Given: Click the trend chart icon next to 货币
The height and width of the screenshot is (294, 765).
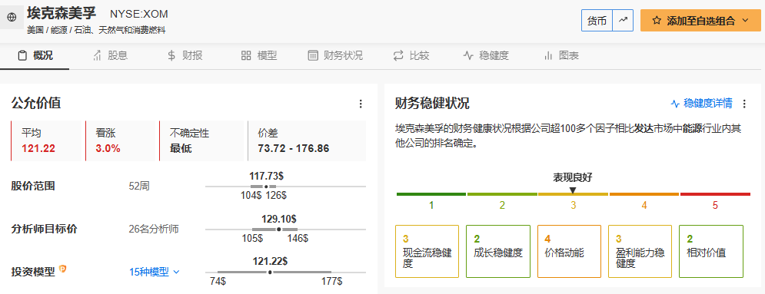Looking at the screenshot, I should click(623, 21).
